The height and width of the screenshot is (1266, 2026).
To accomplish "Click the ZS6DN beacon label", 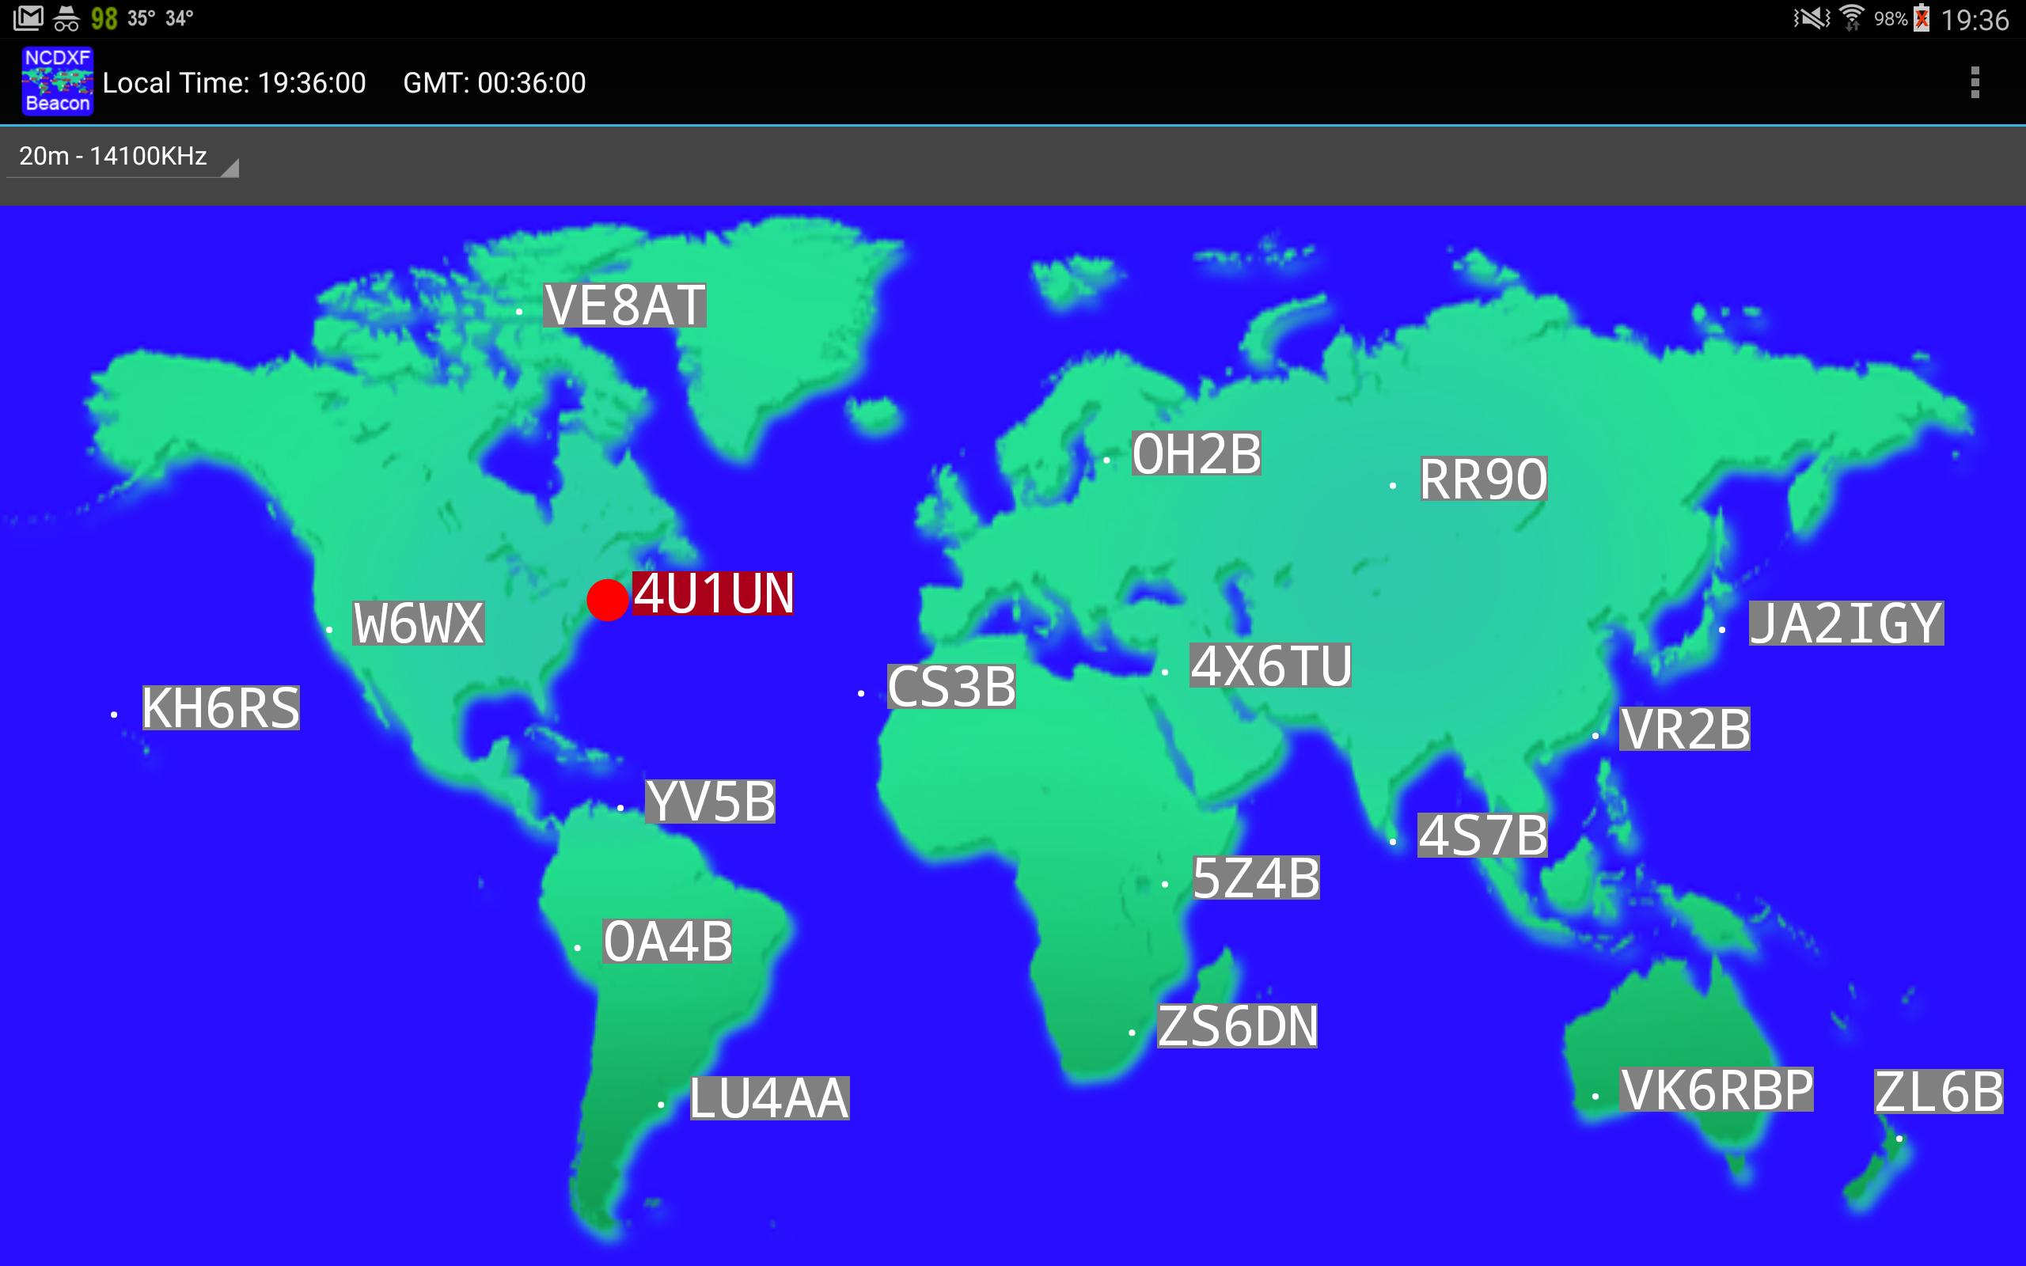I will coord(1236,1025).
